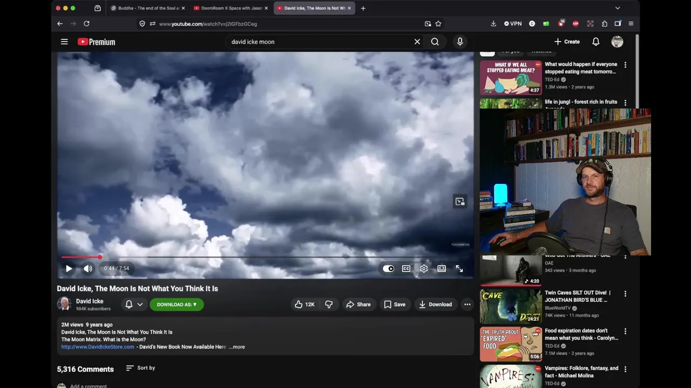The width and height of the screenshot is (691, 388).
Task: Open the extensions puzzle icon
Action: tap(605, 24)
